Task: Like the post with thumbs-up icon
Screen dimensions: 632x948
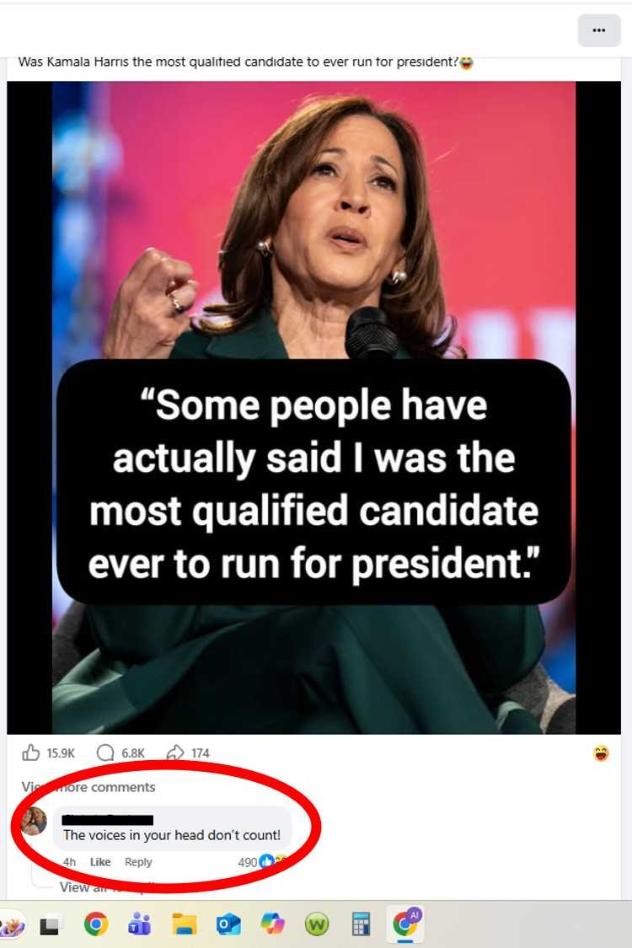Action: (x=31, y=753)
